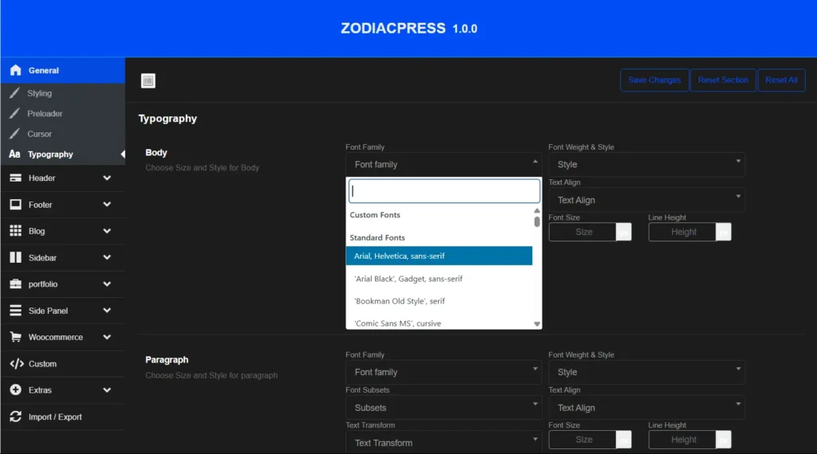Go to the Preloader submenu item
Viewport: 817px width, 454px height.
pyautogui.click(x=45, y=114)
